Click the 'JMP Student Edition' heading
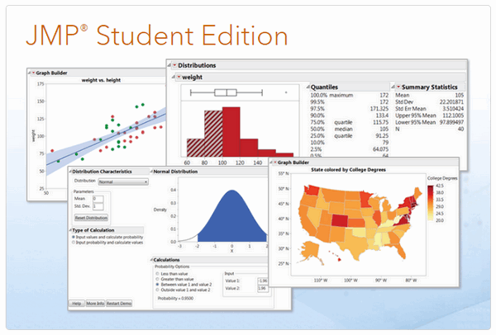Screen dimensions: 496x335 [x=156, y=35]
